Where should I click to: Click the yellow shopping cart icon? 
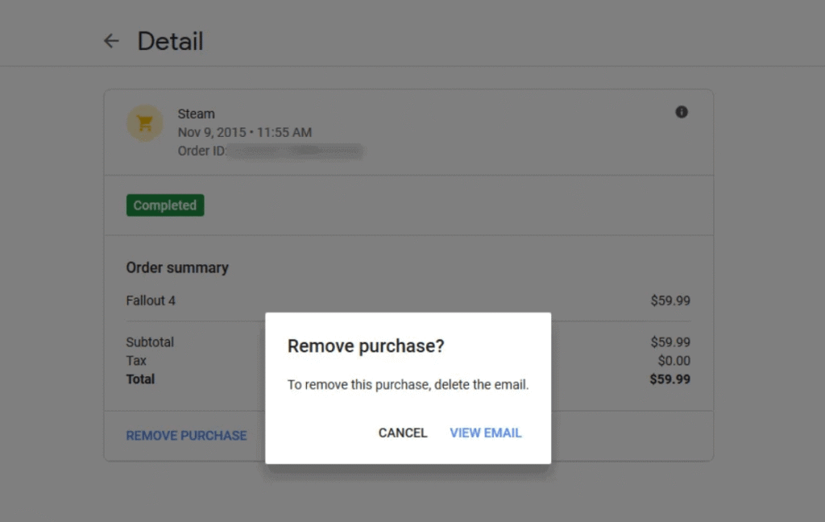tap(145, 123)
